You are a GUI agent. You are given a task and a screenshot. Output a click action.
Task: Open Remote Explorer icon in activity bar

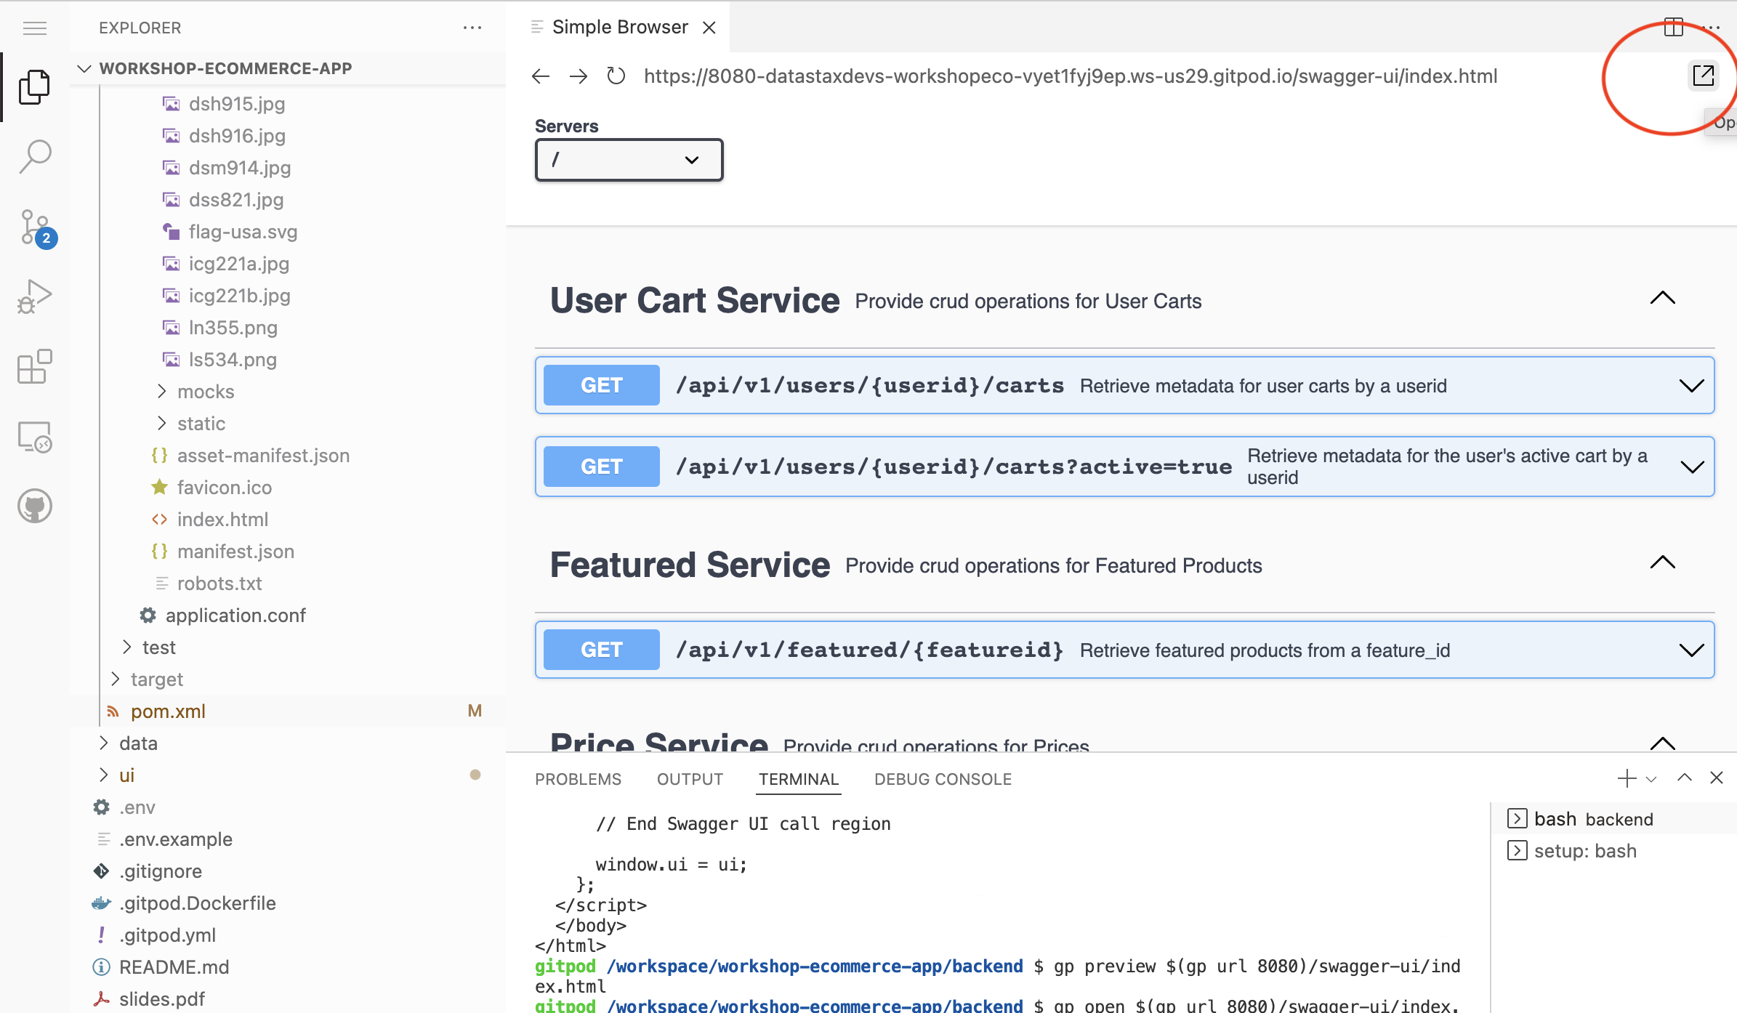35,437
